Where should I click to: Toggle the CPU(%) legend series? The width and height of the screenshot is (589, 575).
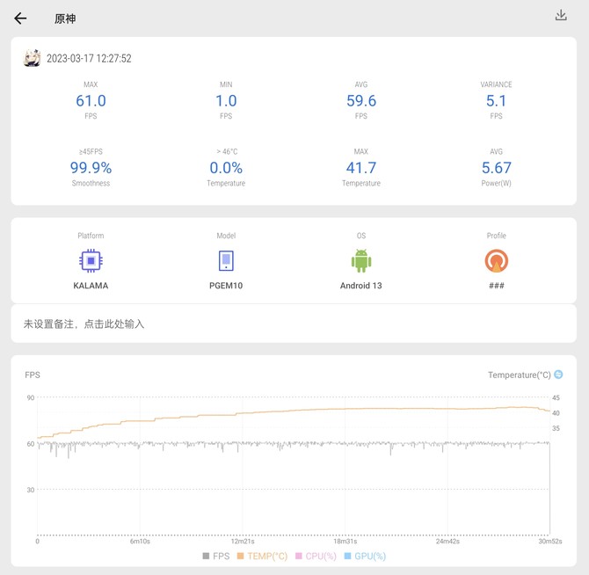click(316, 556)
